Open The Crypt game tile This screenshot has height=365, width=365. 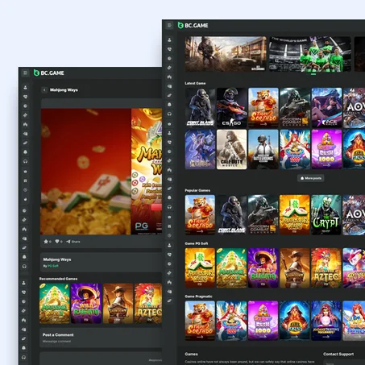326,214
